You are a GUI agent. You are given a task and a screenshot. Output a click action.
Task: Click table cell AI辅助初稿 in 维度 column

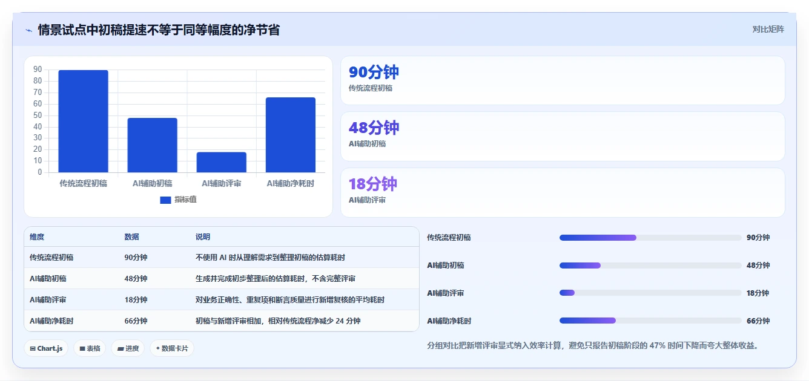pyautogui.click(x=48, y=279)
